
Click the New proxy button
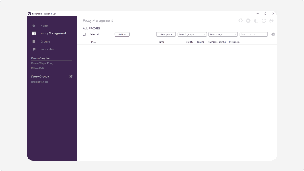point(166,34)
